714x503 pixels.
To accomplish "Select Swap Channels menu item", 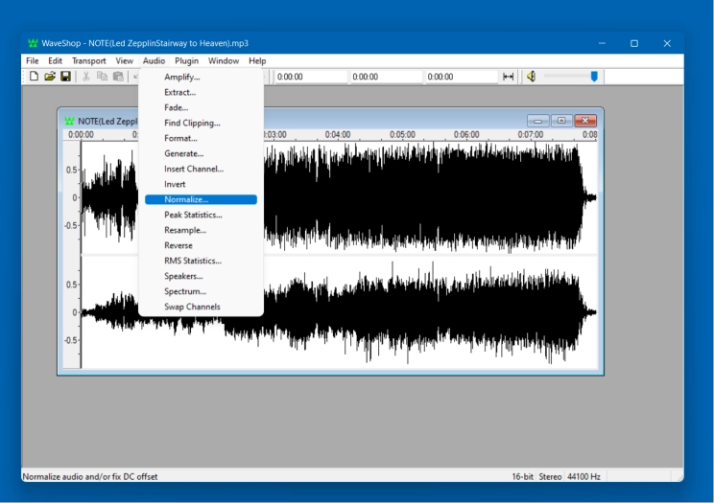I will (201, 307).
